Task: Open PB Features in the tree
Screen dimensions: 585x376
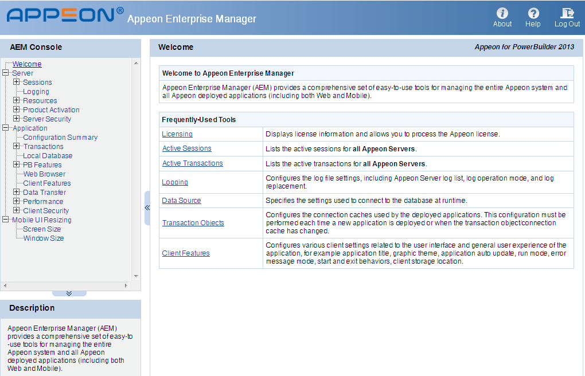Action: coord(42,165)
